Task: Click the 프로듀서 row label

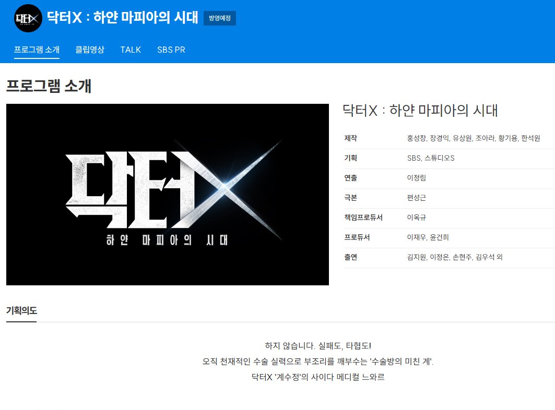Action: pyautogui.click(x=357, y=237)
